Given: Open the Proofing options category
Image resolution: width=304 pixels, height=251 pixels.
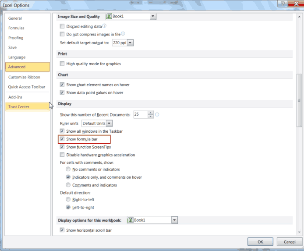Looking at the screenshot, I should coord(28,38).
